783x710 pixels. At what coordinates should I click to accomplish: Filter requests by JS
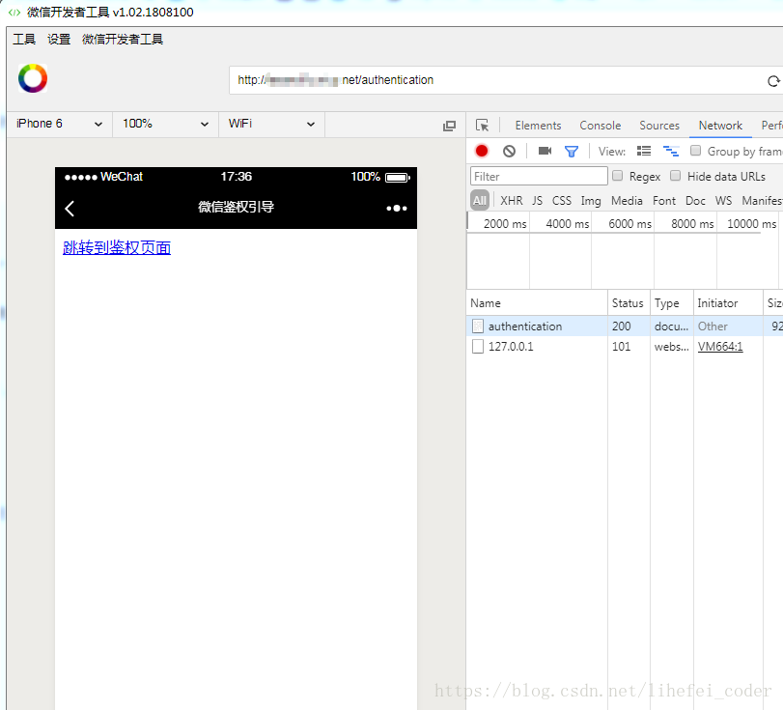[537, 201]
